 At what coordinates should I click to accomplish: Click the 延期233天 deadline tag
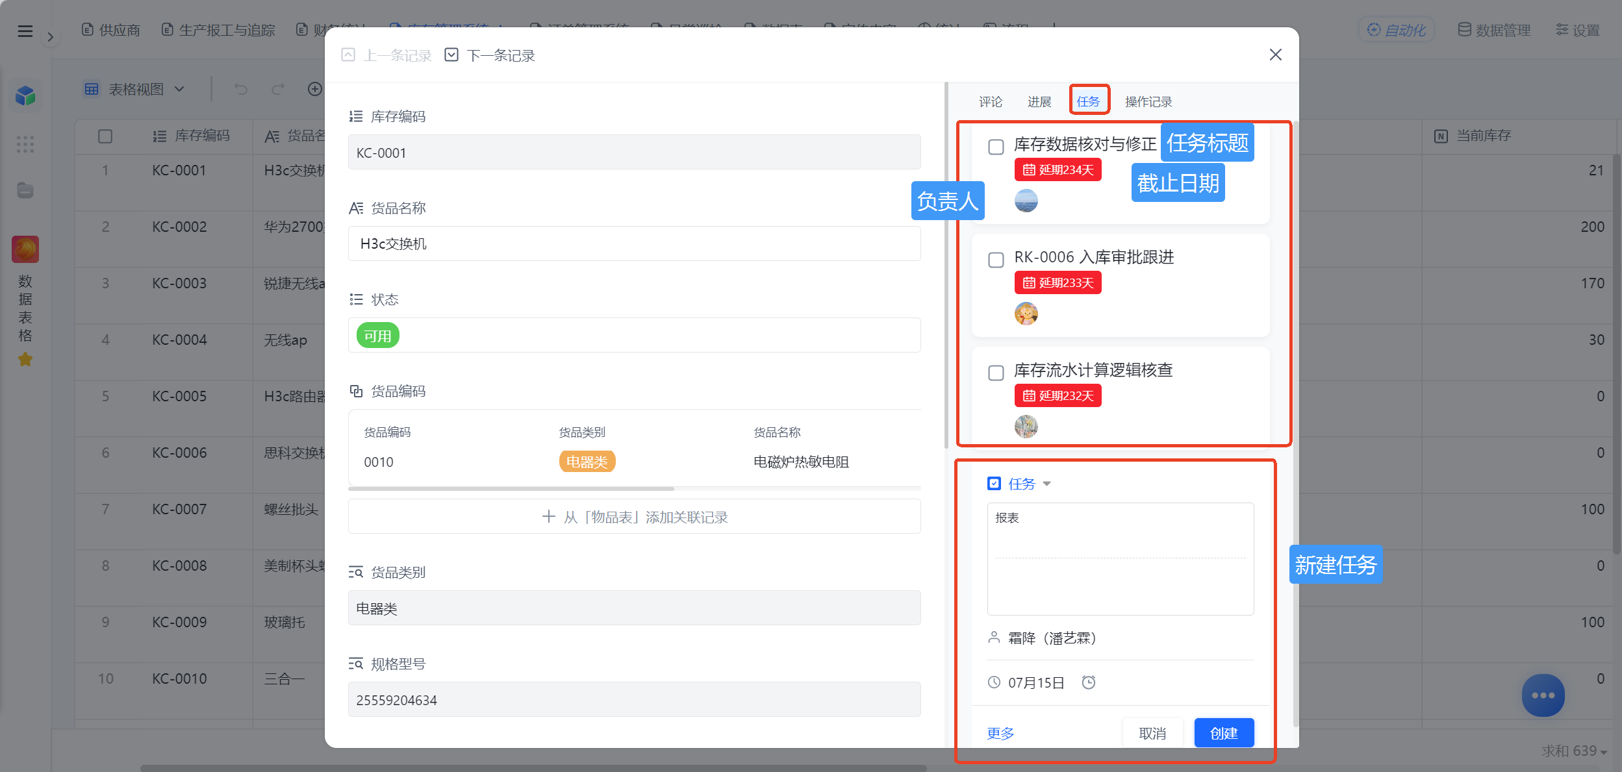click(1058, 282)
